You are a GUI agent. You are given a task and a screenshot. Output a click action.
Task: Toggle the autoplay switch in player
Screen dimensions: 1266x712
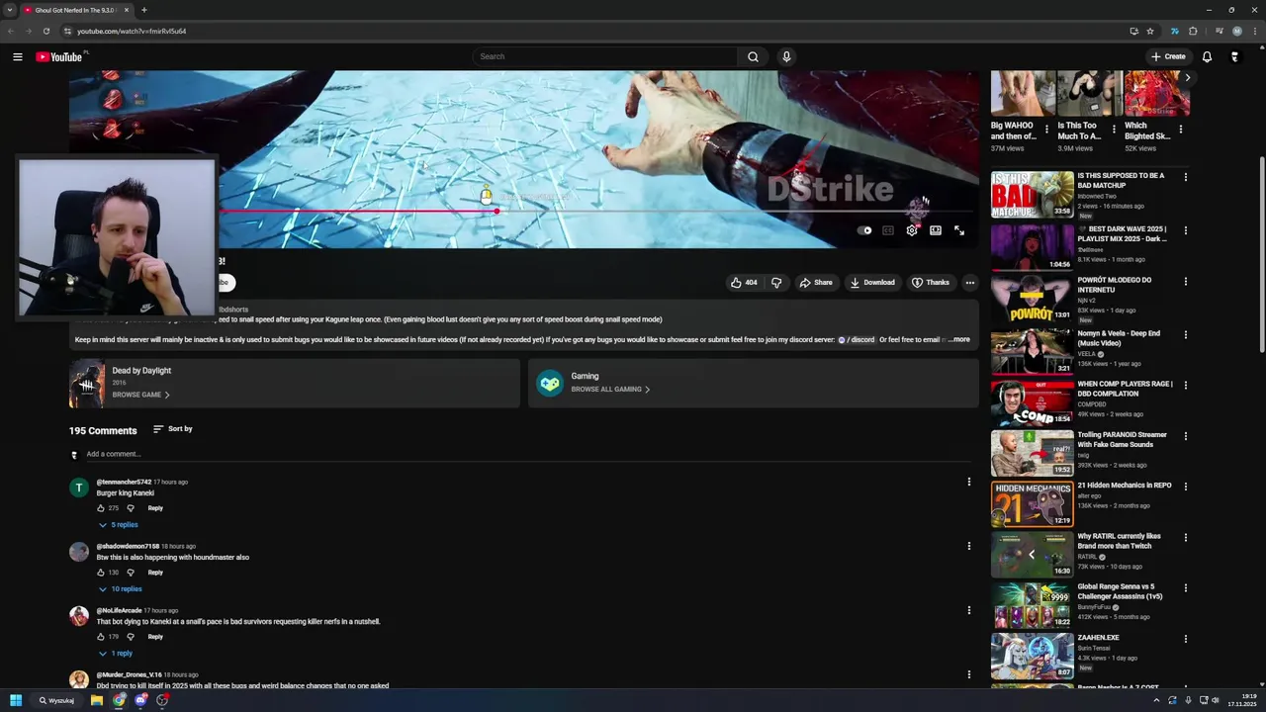tap(865, 230)
